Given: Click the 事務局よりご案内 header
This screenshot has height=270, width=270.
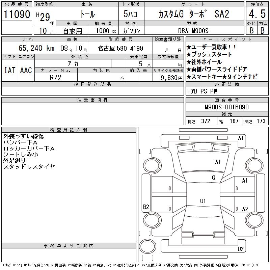Looking at the screenshot, I should (69, 246).
